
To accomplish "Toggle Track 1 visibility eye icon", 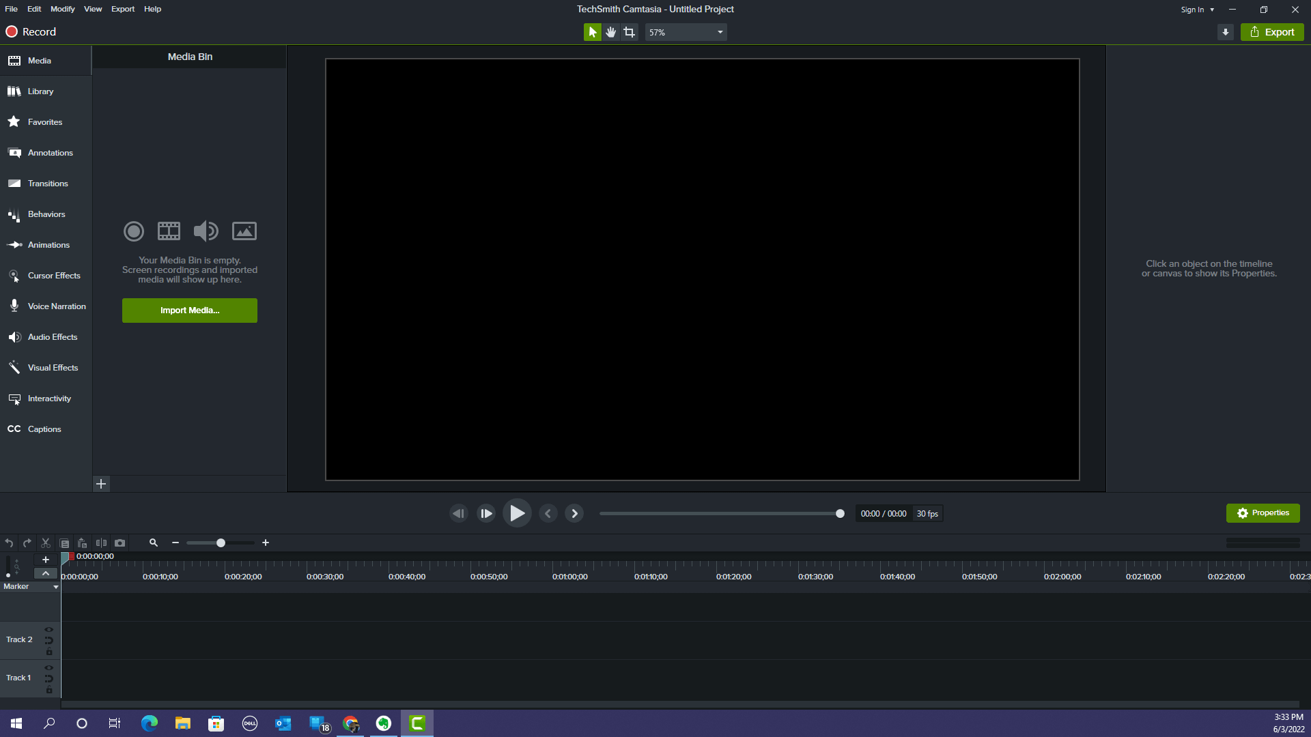I will [48, 668].
